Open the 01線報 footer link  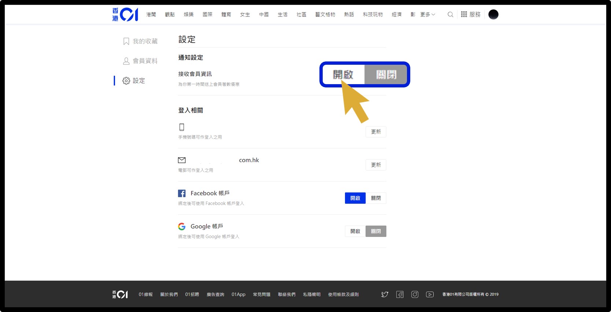click(146, 294)
